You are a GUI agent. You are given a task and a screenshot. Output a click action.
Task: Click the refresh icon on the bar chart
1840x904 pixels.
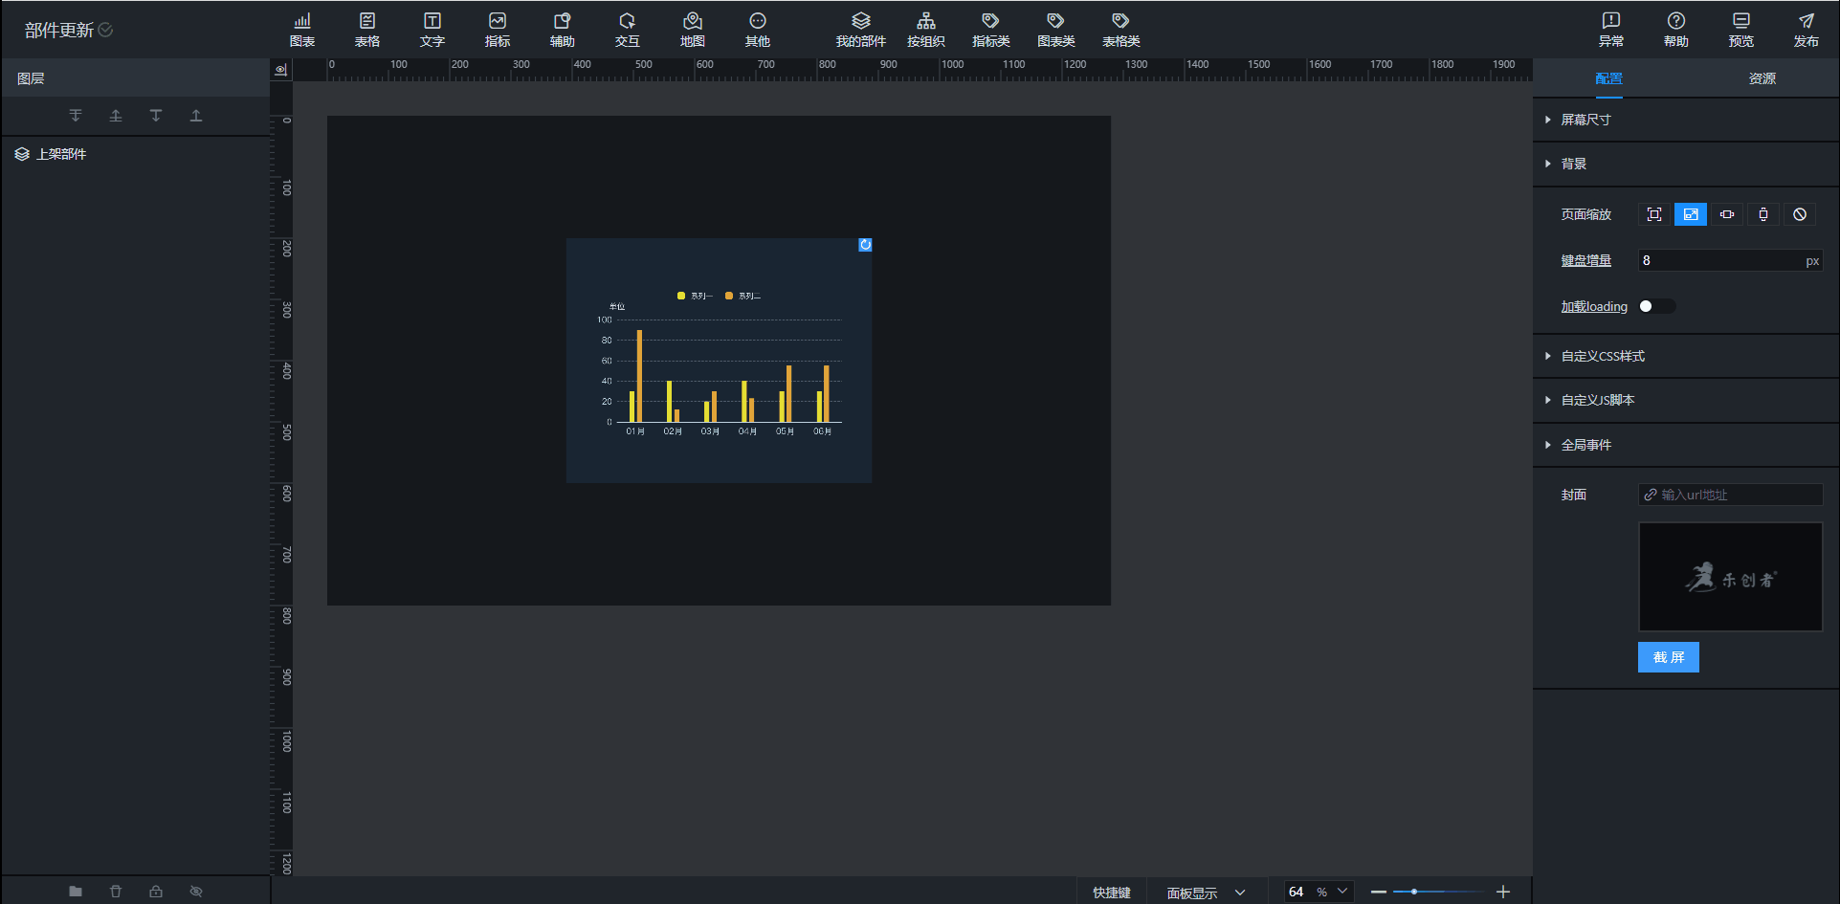click(x=865, y=245)
